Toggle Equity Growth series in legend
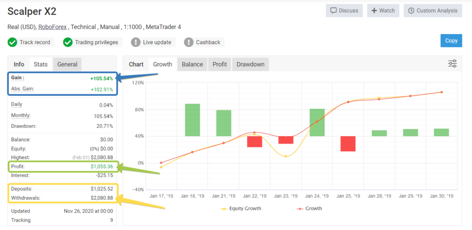 (x=241, y=208)
